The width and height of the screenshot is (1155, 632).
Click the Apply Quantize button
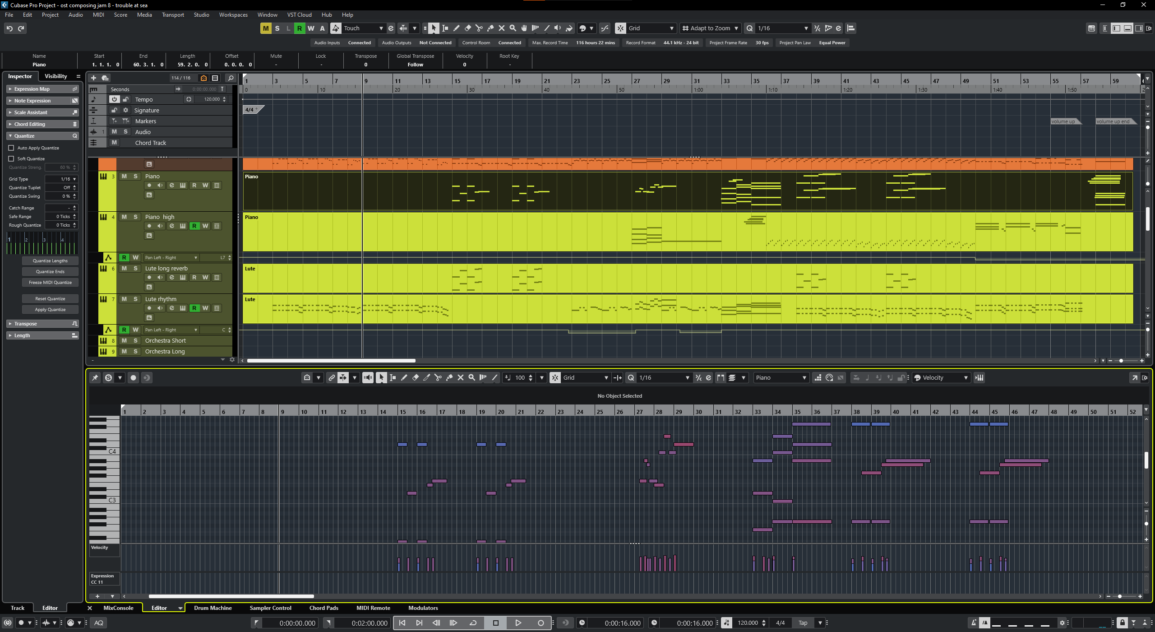pos(50,310)
